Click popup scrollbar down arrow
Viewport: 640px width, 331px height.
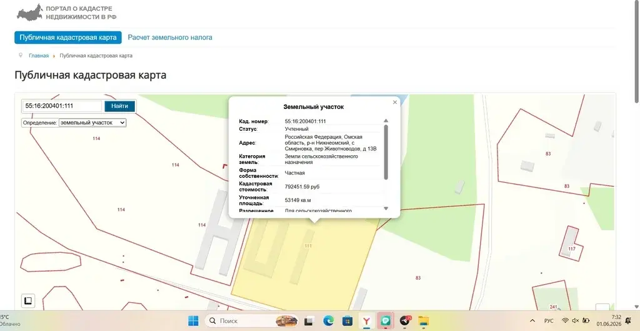386,208
